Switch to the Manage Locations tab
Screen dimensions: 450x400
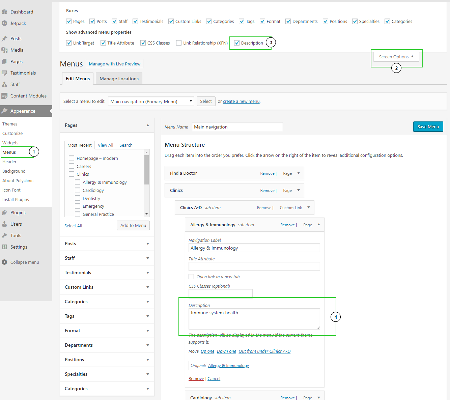tap(119, 78)
